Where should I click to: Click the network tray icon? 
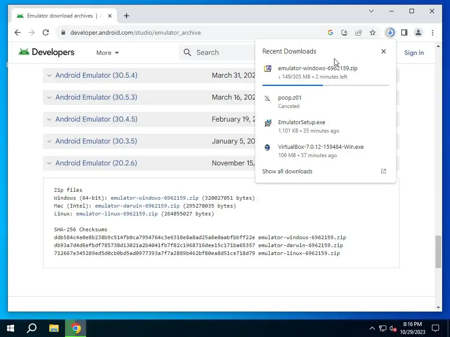(x=383, y=328)
